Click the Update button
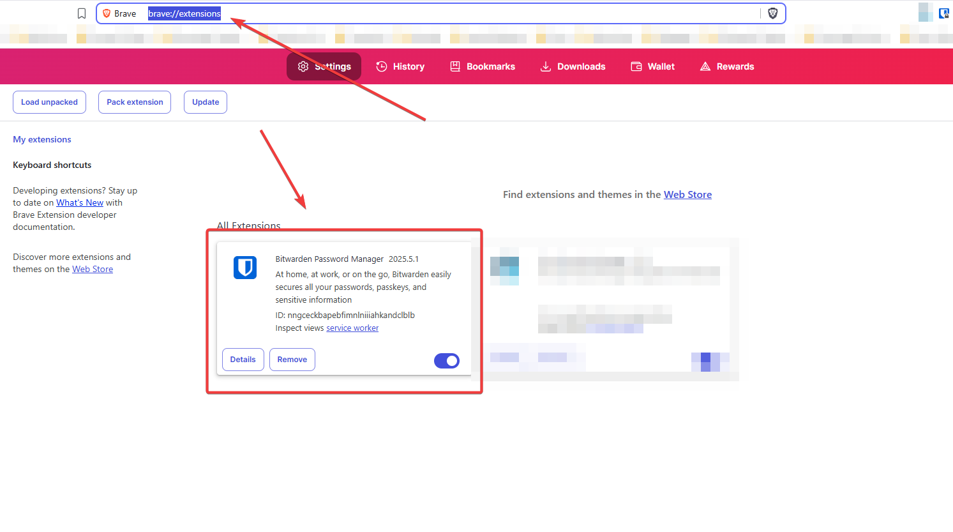Viewport: 953px width, 532px height. pyautogui.click(x=206, y=102)
